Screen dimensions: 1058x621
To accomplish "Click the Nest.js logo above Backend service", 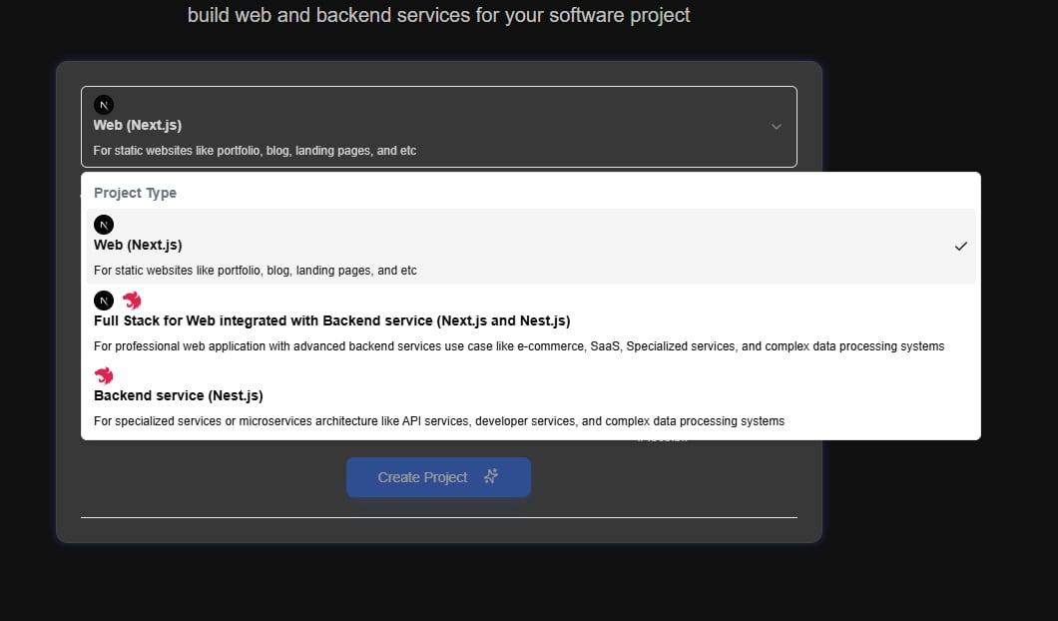I will coord(103,375).
